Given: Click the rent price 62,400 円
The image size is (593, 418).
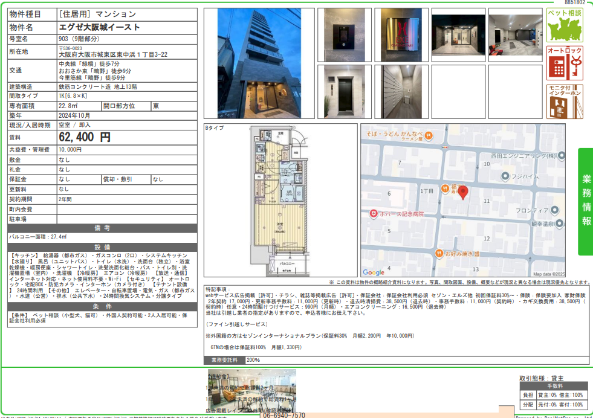Looking at the screenshot, I should coord(85,138).
